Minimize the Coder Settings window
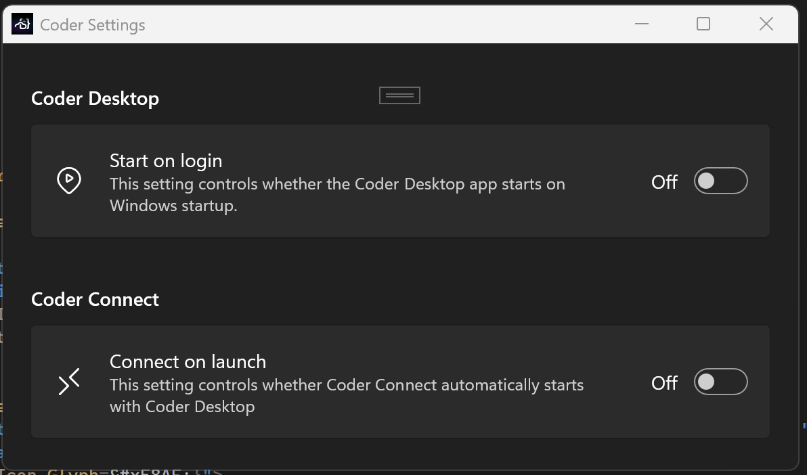The image size is (807, 475). 642,24
